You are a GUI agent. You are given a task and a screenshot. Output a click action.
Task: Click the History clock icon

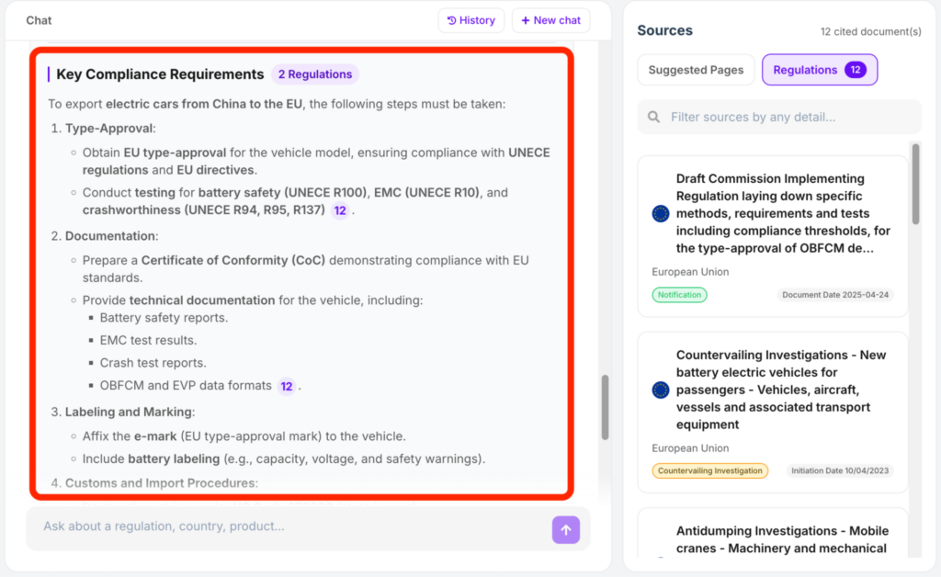[452, 20]
